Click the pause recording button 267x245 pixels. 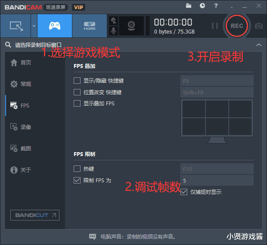click(215, 26)
